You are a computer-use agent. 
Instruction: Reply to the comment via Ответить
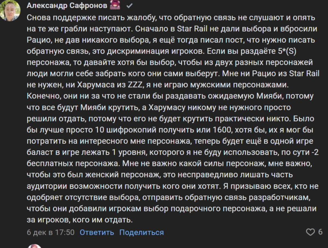(97, 232)
